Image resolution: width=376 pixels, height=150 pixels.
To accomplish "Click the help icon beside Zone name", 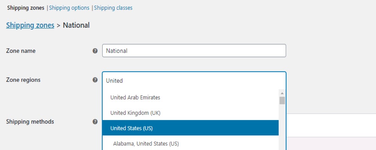I will (95, 51).
